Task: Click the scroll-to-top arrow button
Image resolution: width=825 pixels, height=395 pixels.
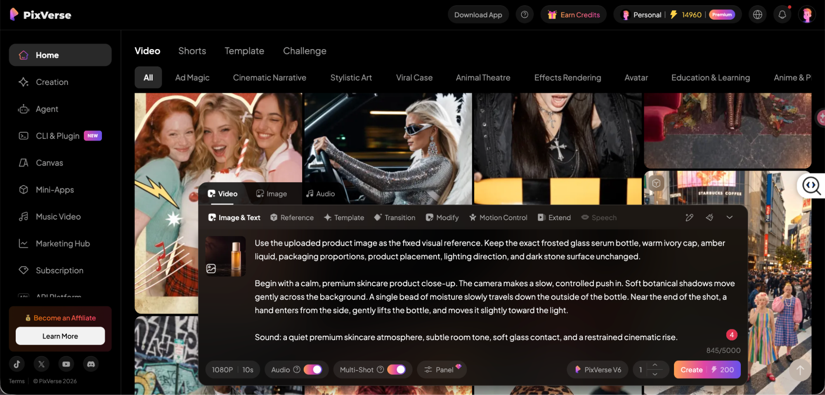Action: tap(800, 370)
